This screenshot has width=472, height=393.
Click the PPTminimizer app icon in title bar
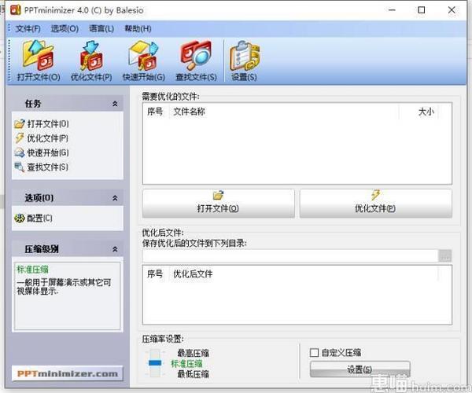coord(16,10)
